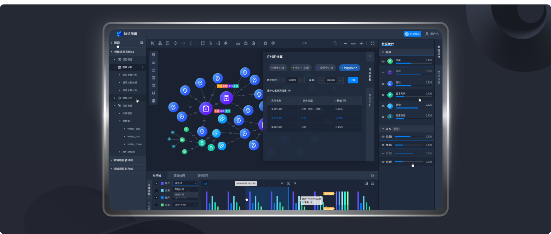
Task: Open the 聚类分析 vertical tab
Action: pyautogui.click(x=370, y=100)
